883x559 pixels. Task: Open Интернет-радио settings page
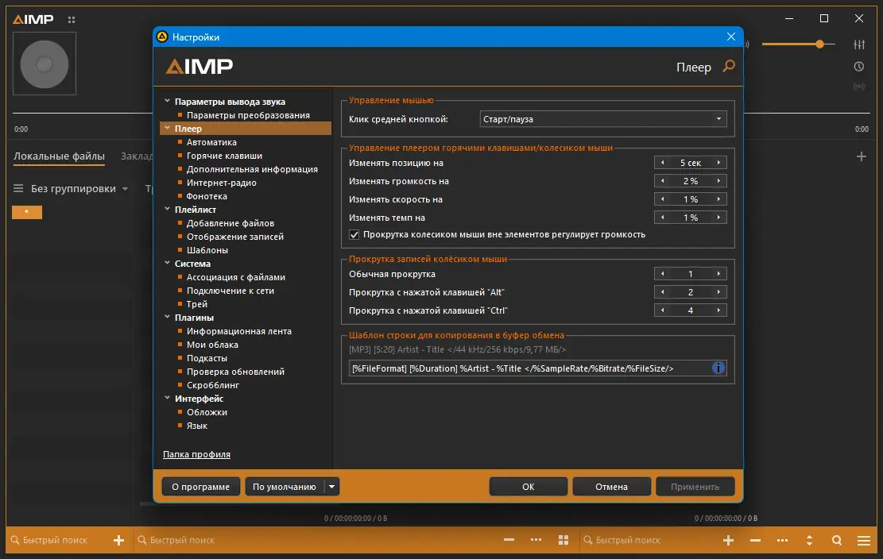(221, 183)
